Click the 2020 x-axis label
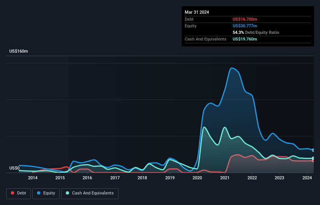The width and height of the screenshot is (320, 205). 197,178
